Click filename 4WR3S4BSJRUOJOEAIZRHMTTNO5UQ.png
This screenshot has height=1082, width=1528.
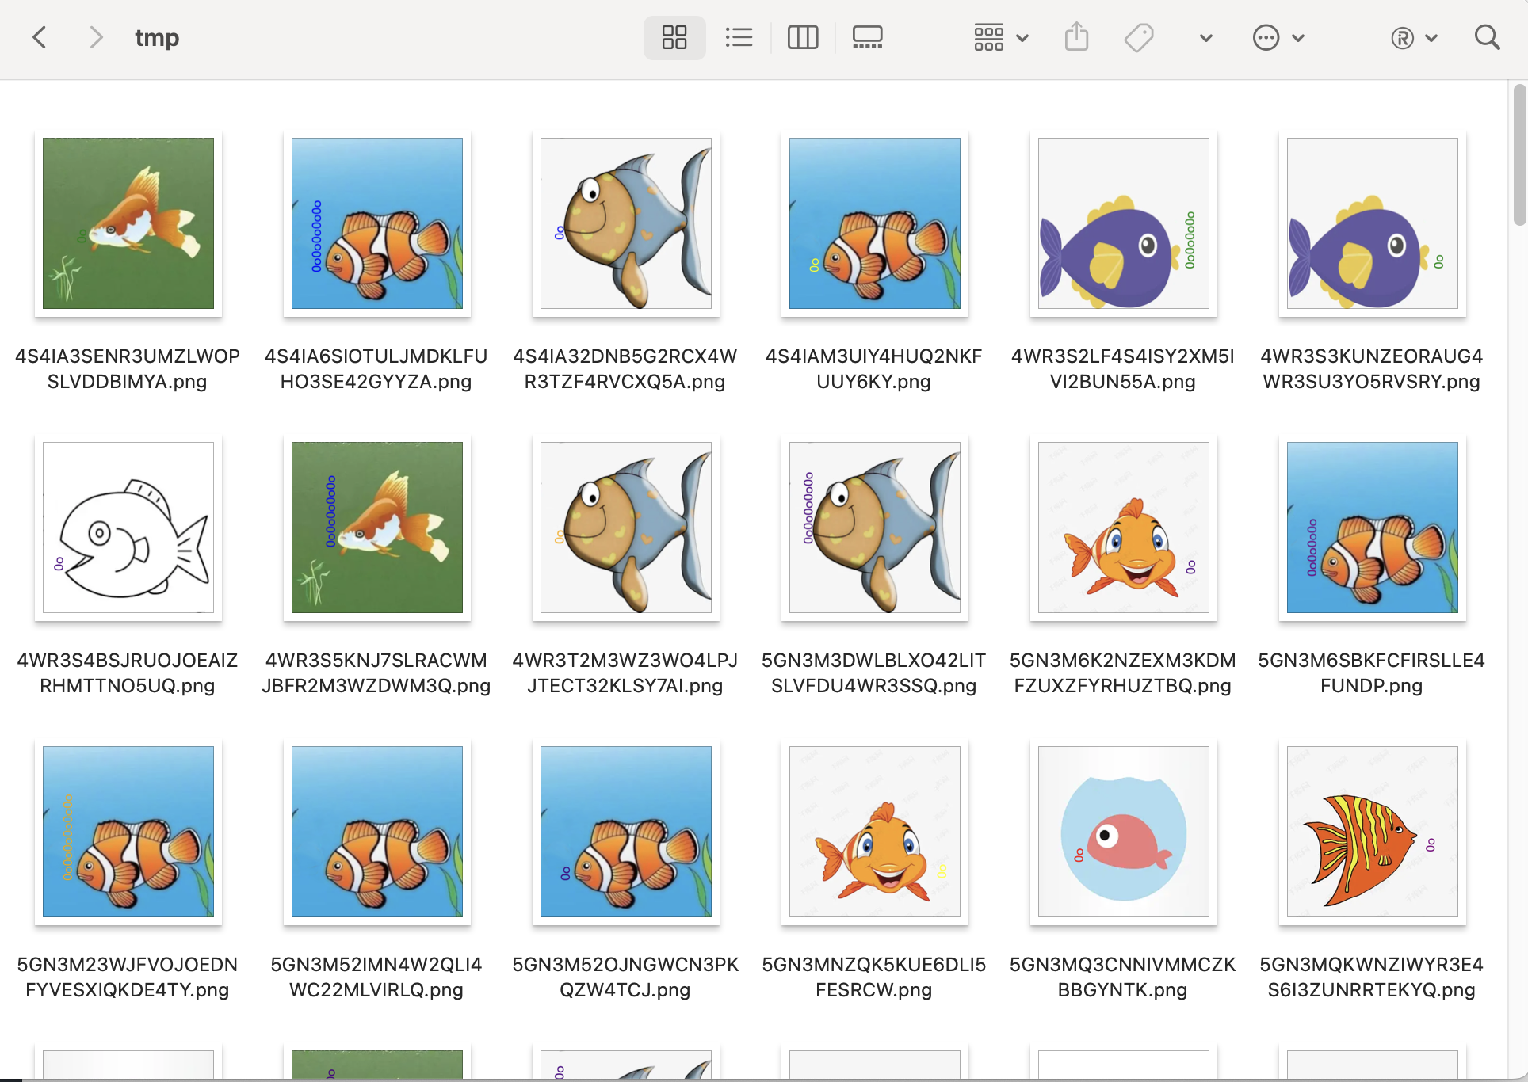point(128,673)
